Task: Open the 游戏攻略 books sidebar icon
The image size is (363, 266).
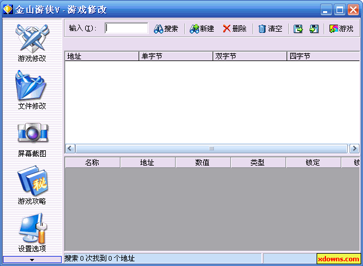Action: click(x=32, y=185)
